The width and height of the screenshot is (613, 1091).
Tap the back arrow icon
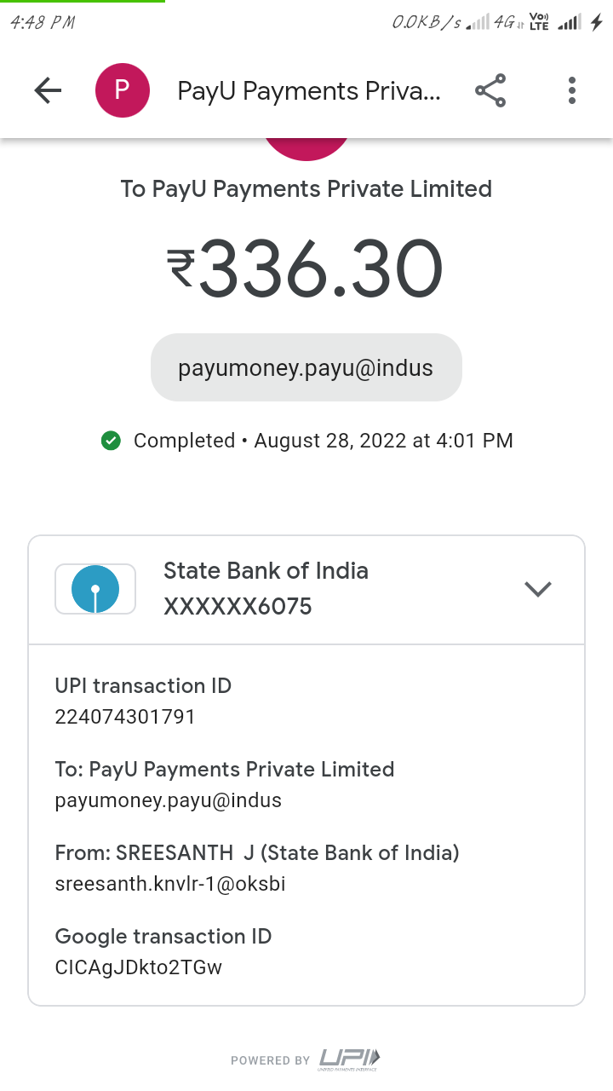pyautogui.click(x=48, y=90)
